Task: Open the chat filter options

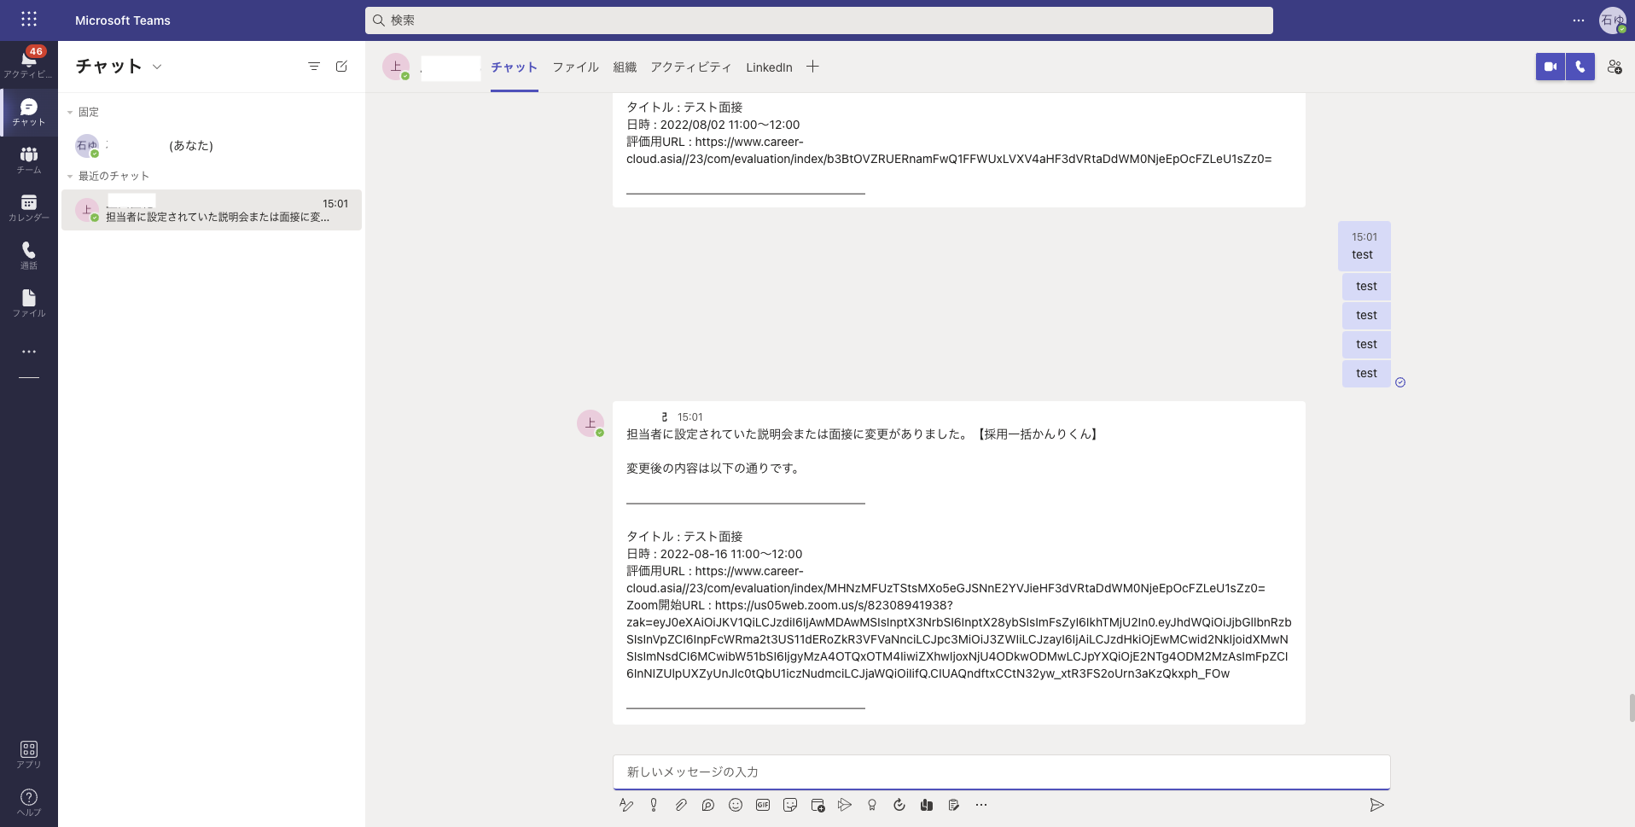Action: 314,67
